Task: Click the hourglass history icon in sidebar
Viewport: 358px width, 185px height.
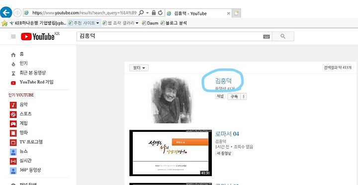Action: coord(13,74)
